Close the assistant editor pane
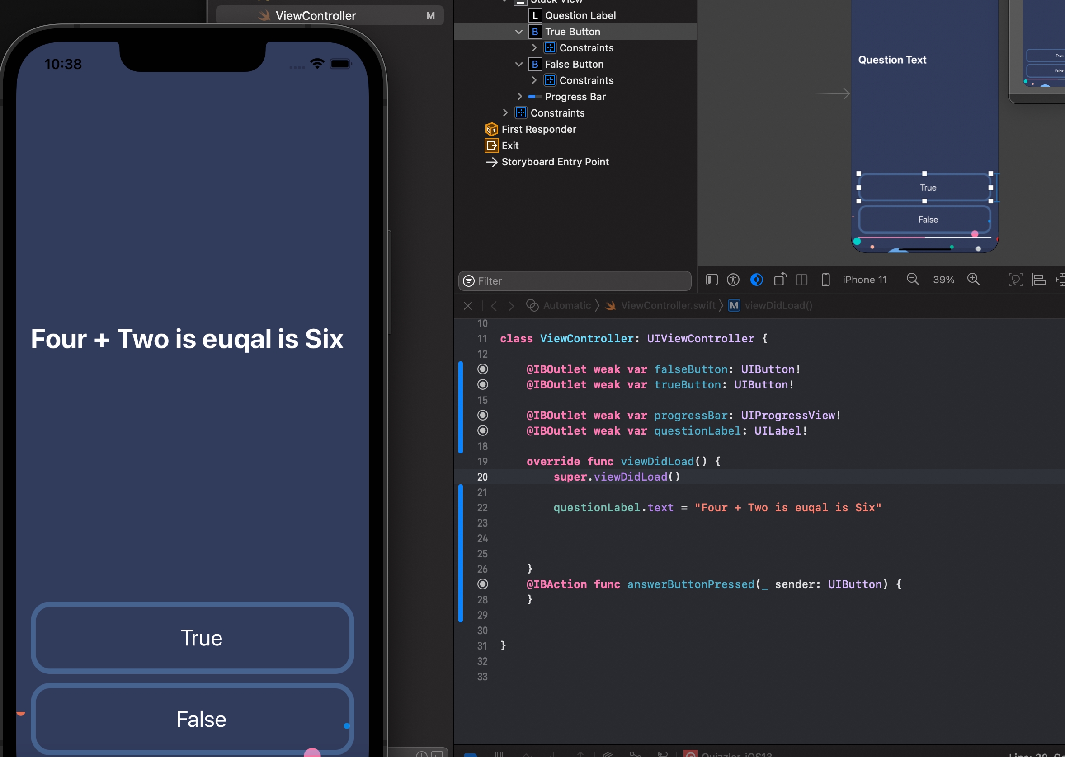The width and height of the screenshot is (1065, 757). (x=468, y=306)
